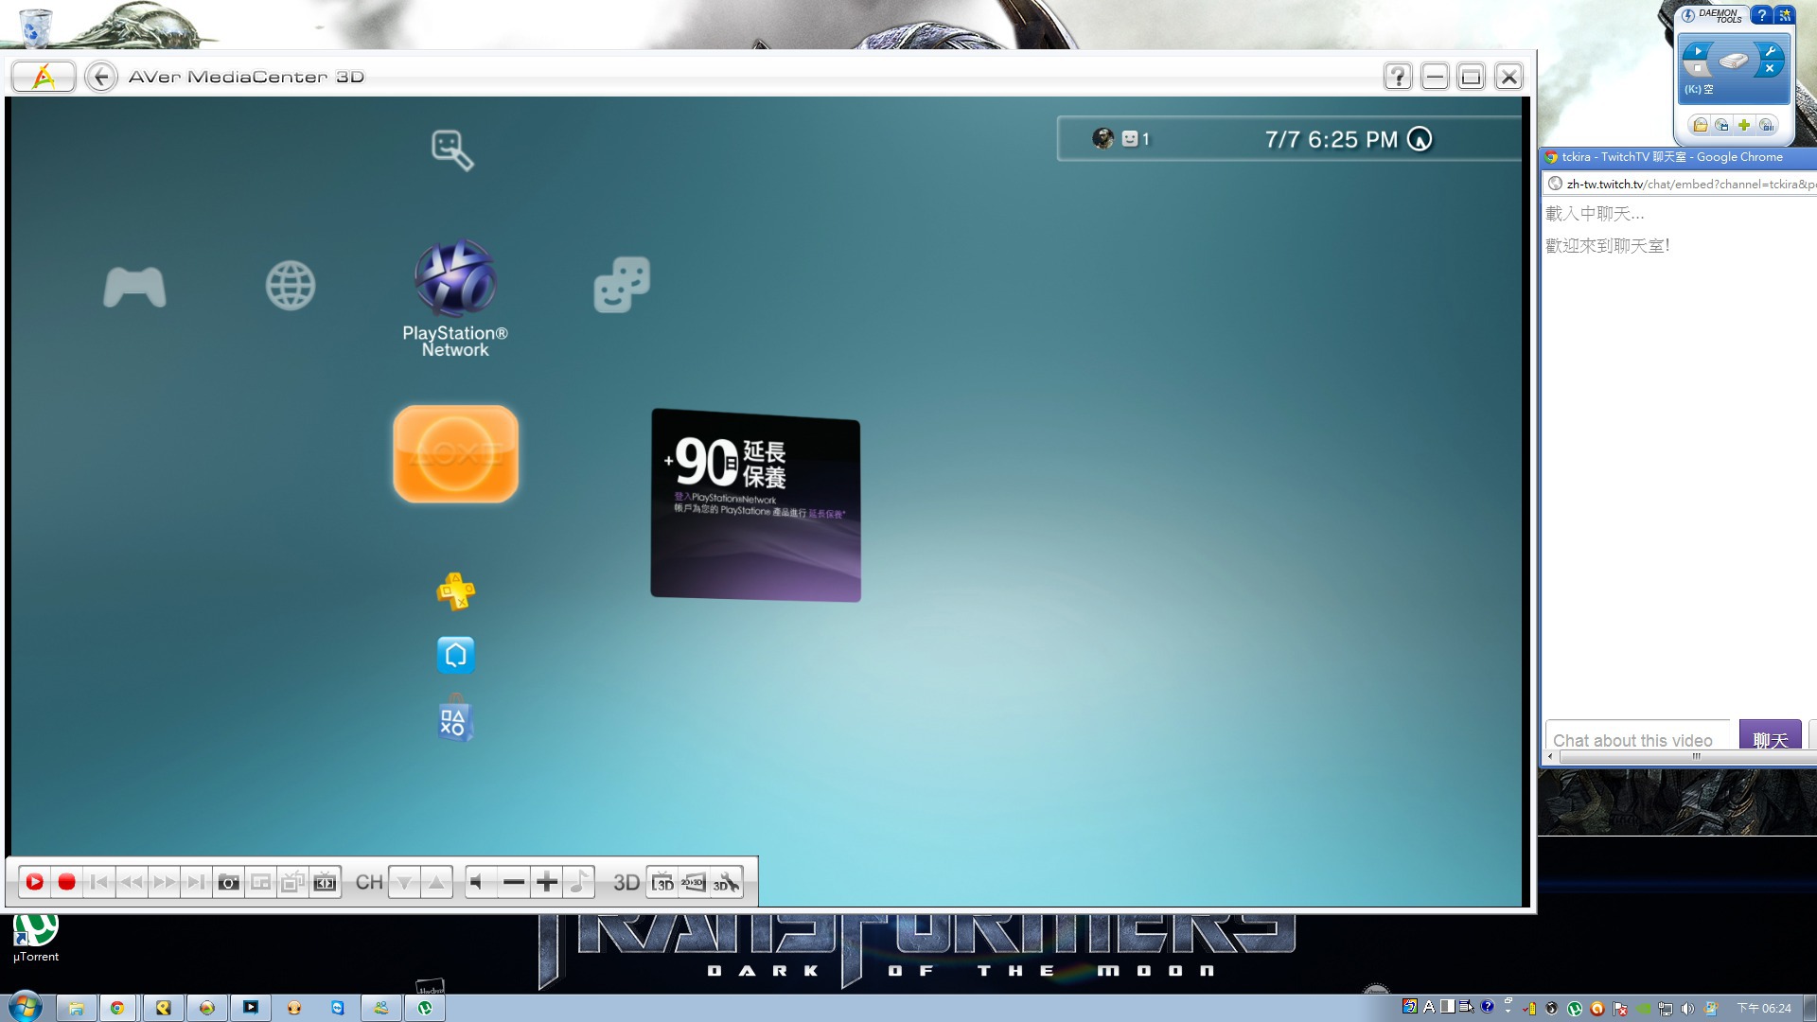This screenshot has height=1022, width=1817.
Task: Click the Daemon Tools RSS star icon
Action: (x=1785, y=15)
